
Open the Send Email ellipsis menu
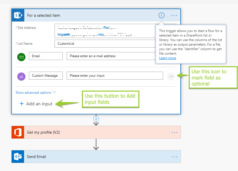tap(174, 157)
